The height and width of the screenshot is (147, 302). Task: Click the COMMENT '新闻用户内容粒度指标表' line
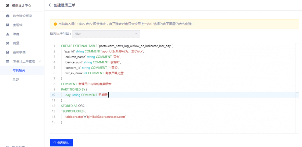point(86,84)
